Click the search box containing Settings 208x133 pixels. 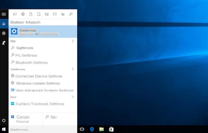click(43, 129)
